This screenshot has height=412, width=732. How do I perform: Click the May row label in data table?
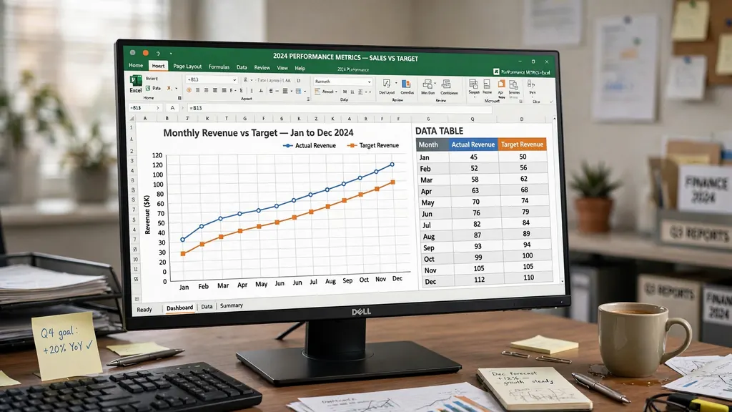[427, 202]
